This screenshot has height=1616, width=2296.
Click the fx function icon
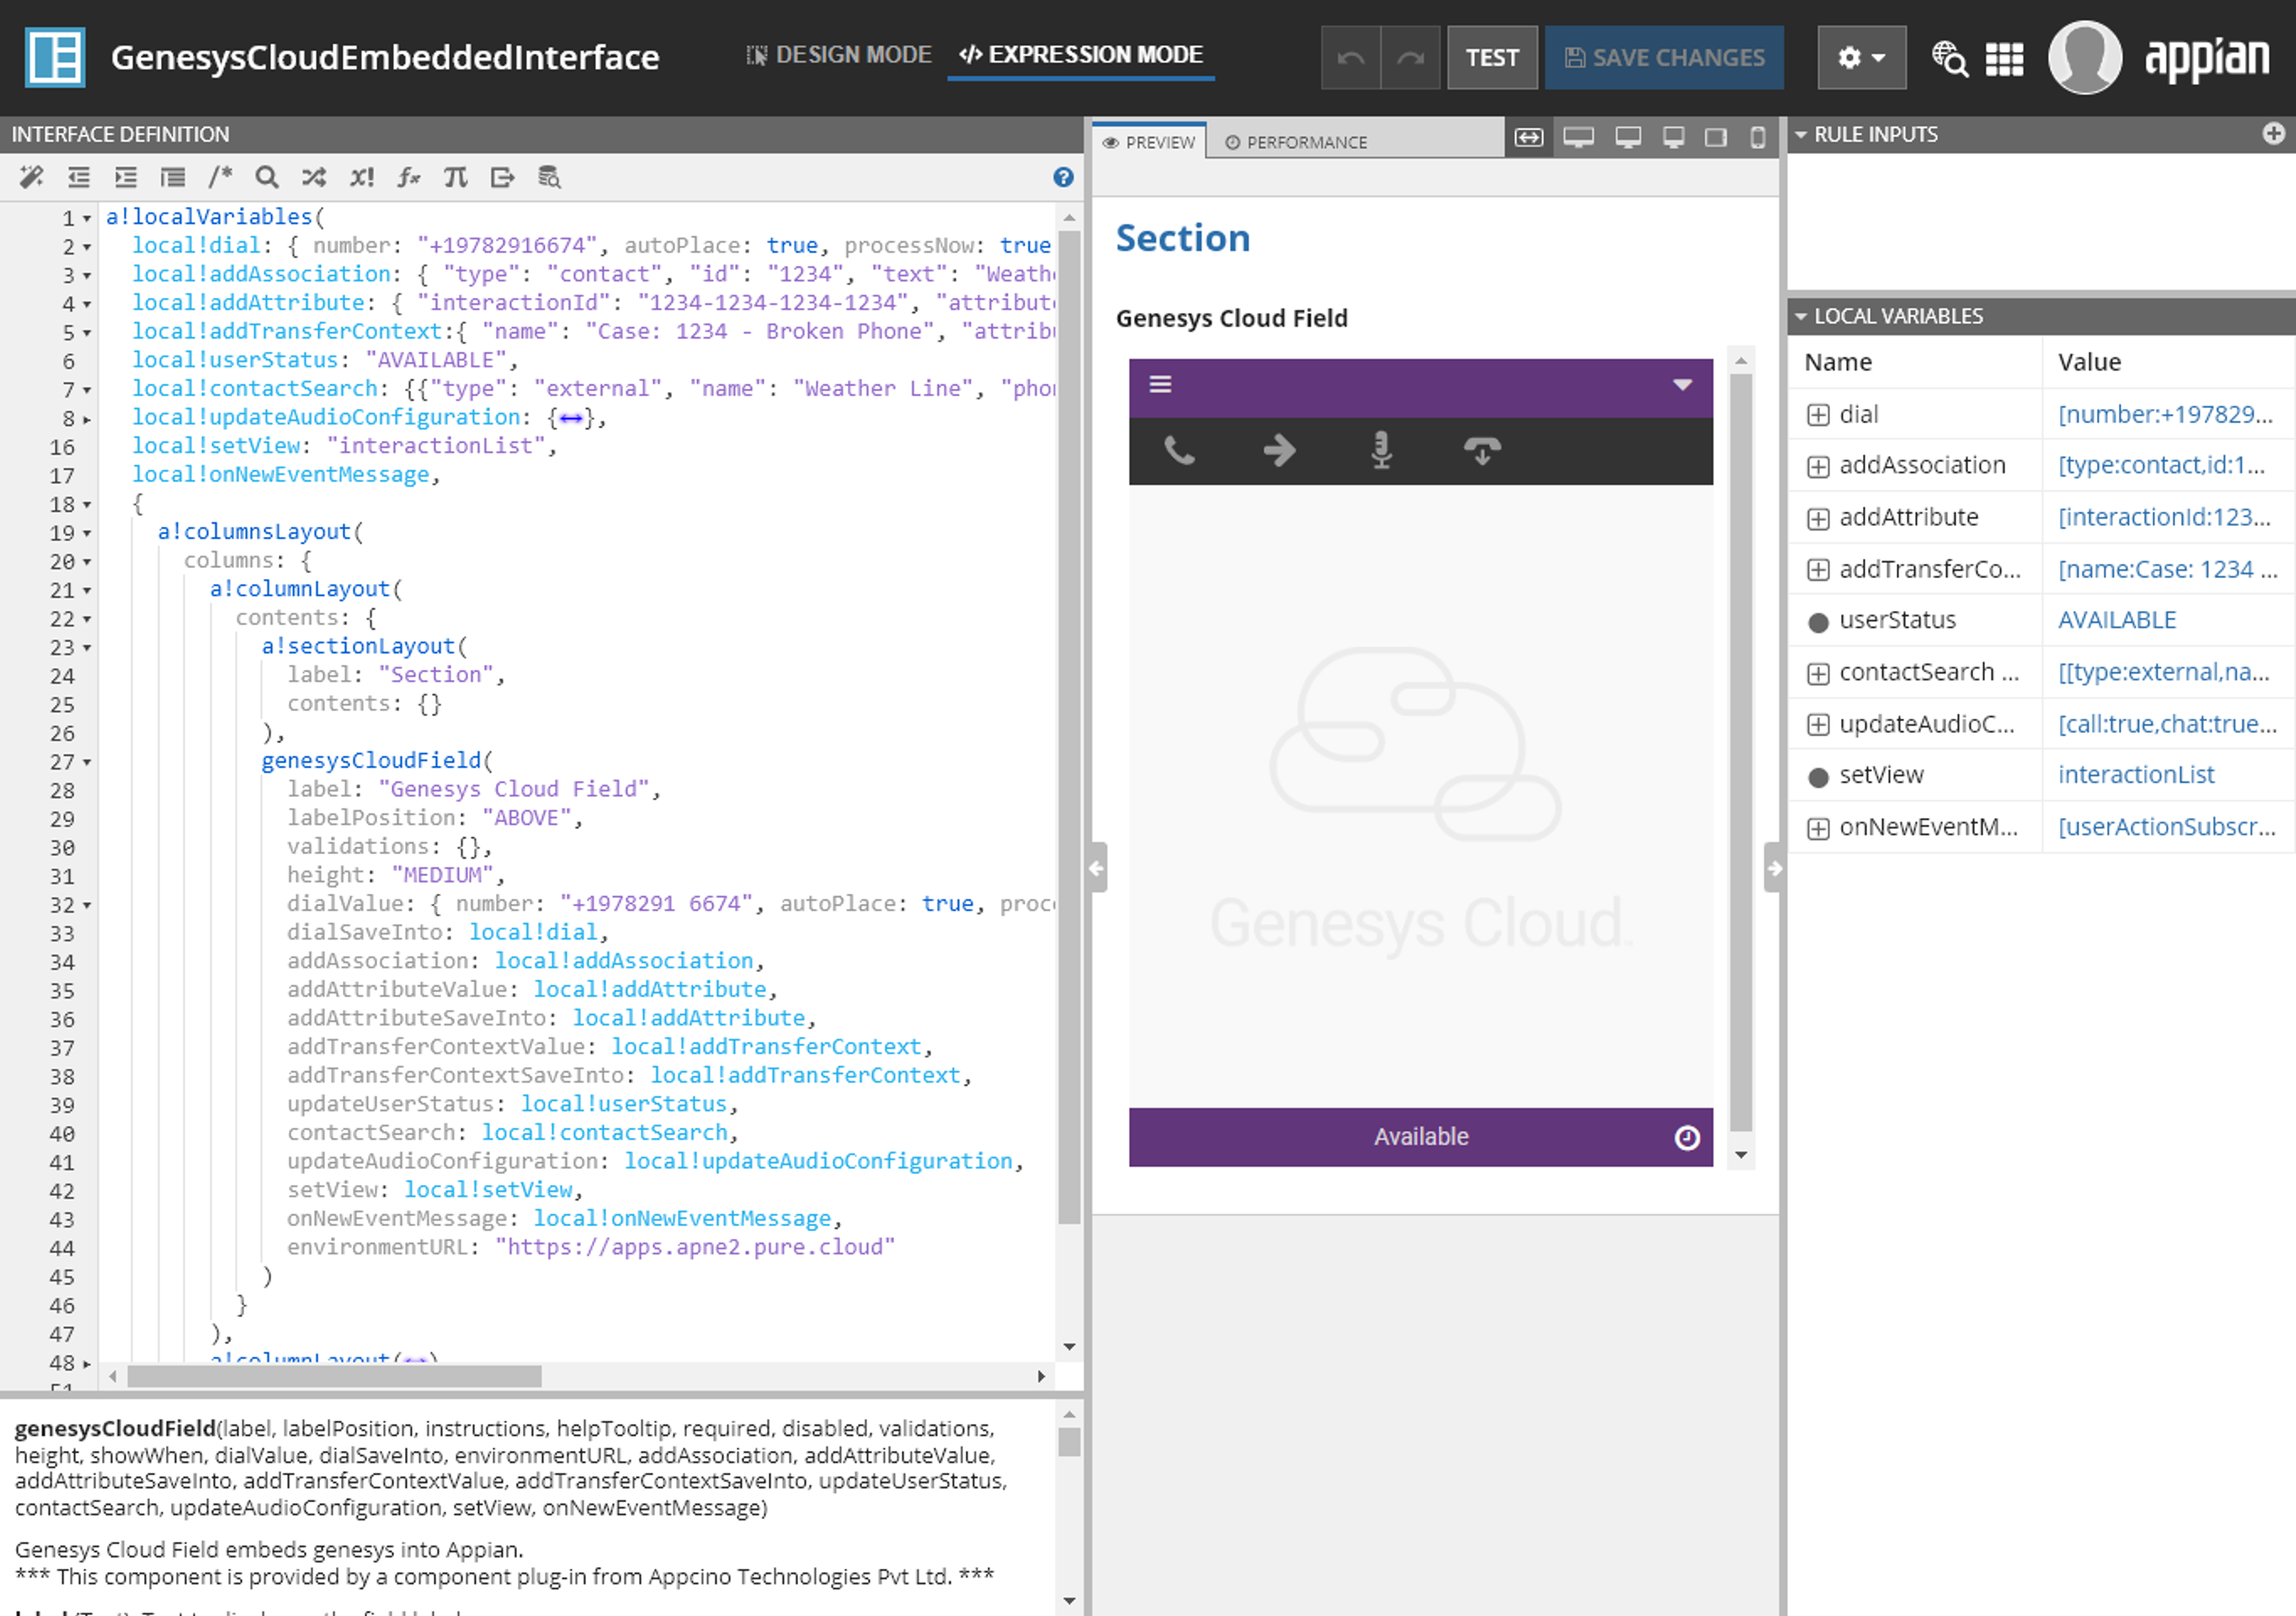click(x=408, y=177)
